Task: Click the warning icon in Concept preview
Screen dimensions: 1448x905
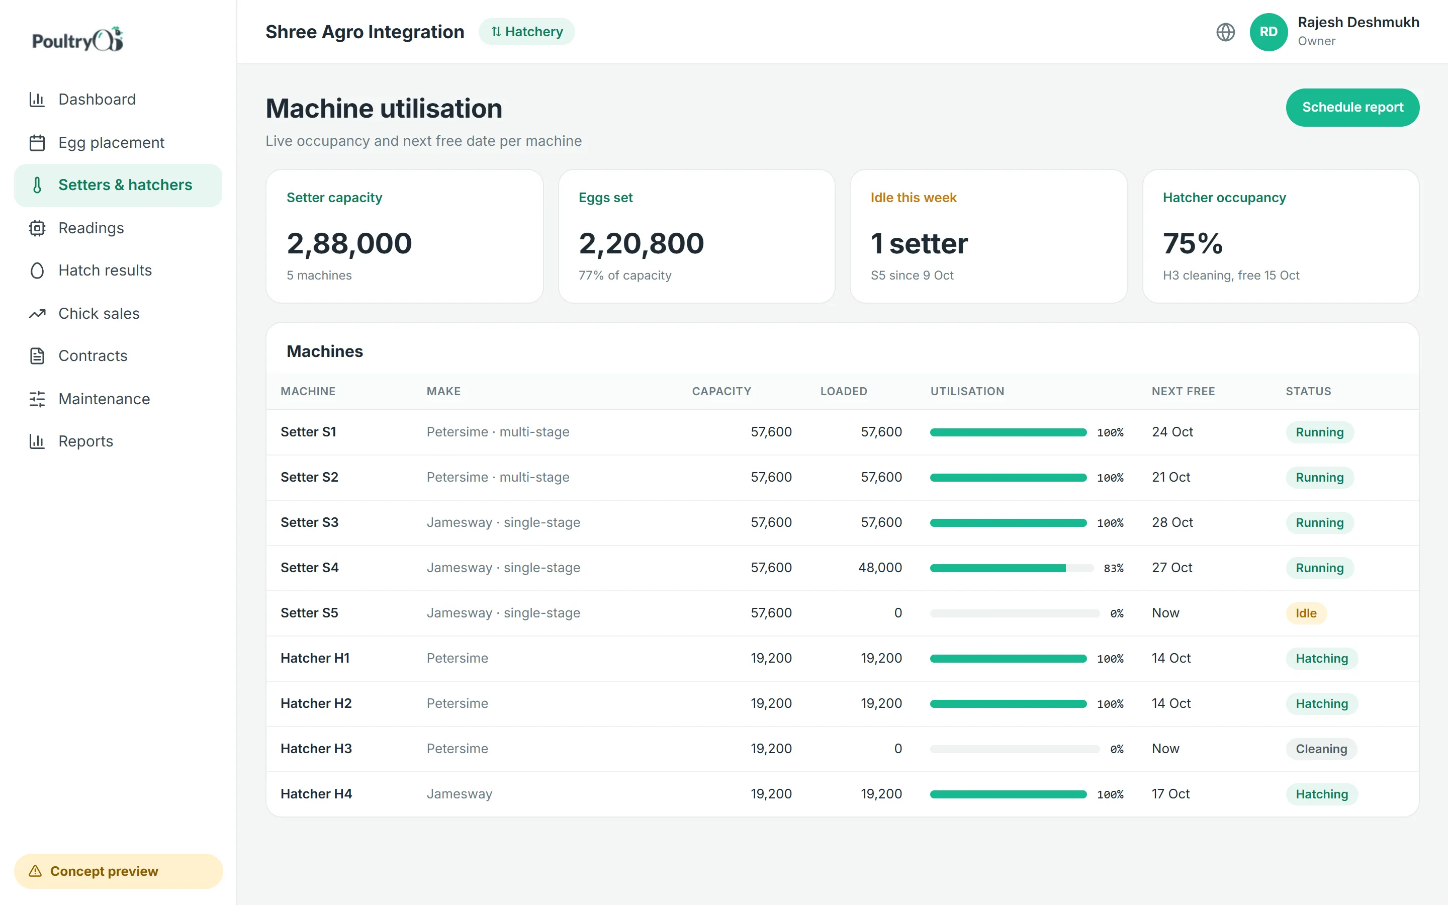Action: [x=35, y=871]
